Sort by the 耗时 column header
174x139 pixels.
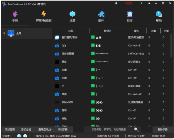[167, 31]
